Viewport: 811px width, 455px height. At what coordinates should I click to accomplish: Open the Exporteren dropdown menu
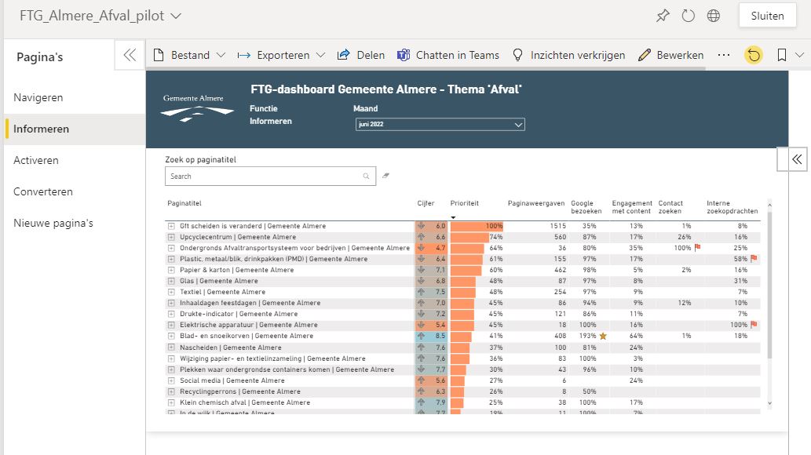(x=320, y=56)
